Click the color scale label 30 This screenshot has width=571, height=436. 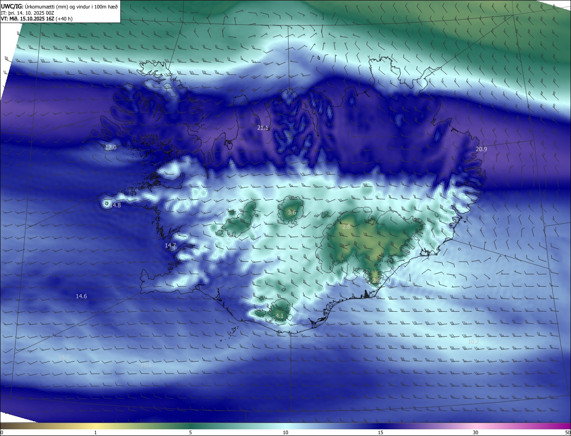[x=476, y=432]
